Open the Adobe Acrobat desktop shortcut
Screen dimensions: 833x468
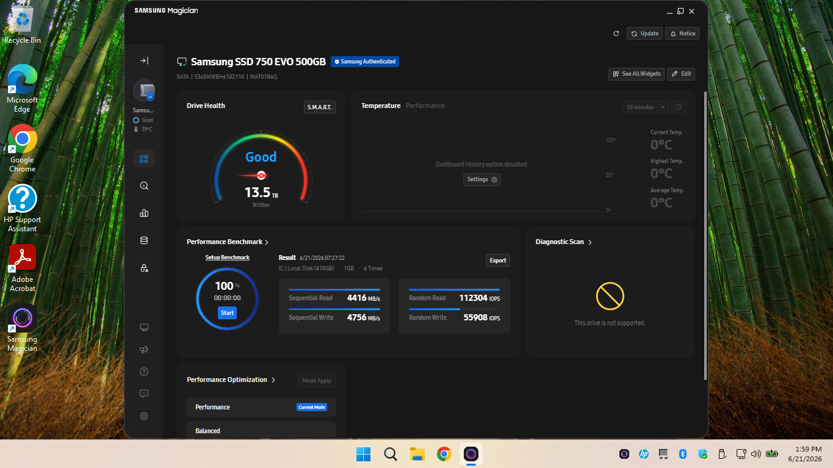click(x=23, y=268)
